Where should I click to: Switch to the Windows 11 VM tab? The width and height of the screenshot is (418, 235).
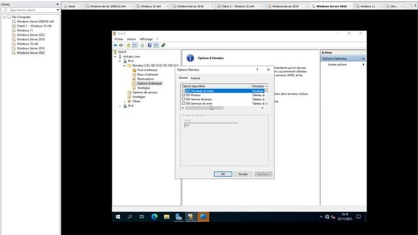(367, 6)
